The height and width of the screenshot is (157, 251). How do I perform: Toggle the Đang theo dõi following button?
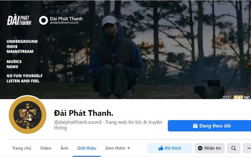click(x=209, y=126)
